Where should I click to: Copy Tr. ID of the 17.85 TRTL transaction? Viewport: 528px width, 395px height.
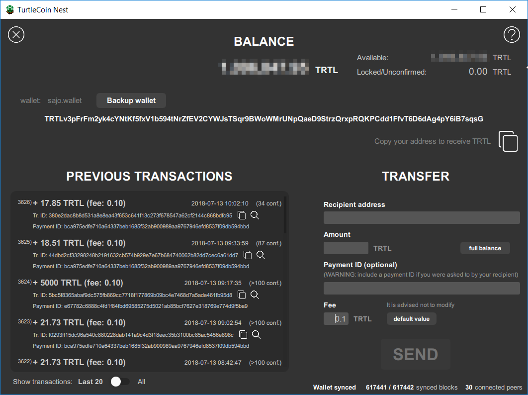pos(242,215)
